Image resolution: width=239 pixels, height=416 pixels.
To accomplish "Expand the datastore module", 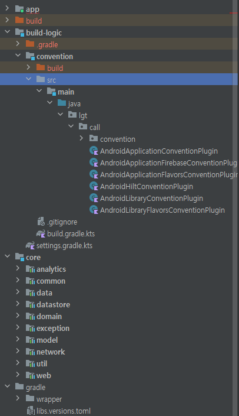I will click(x=18, y=304).
